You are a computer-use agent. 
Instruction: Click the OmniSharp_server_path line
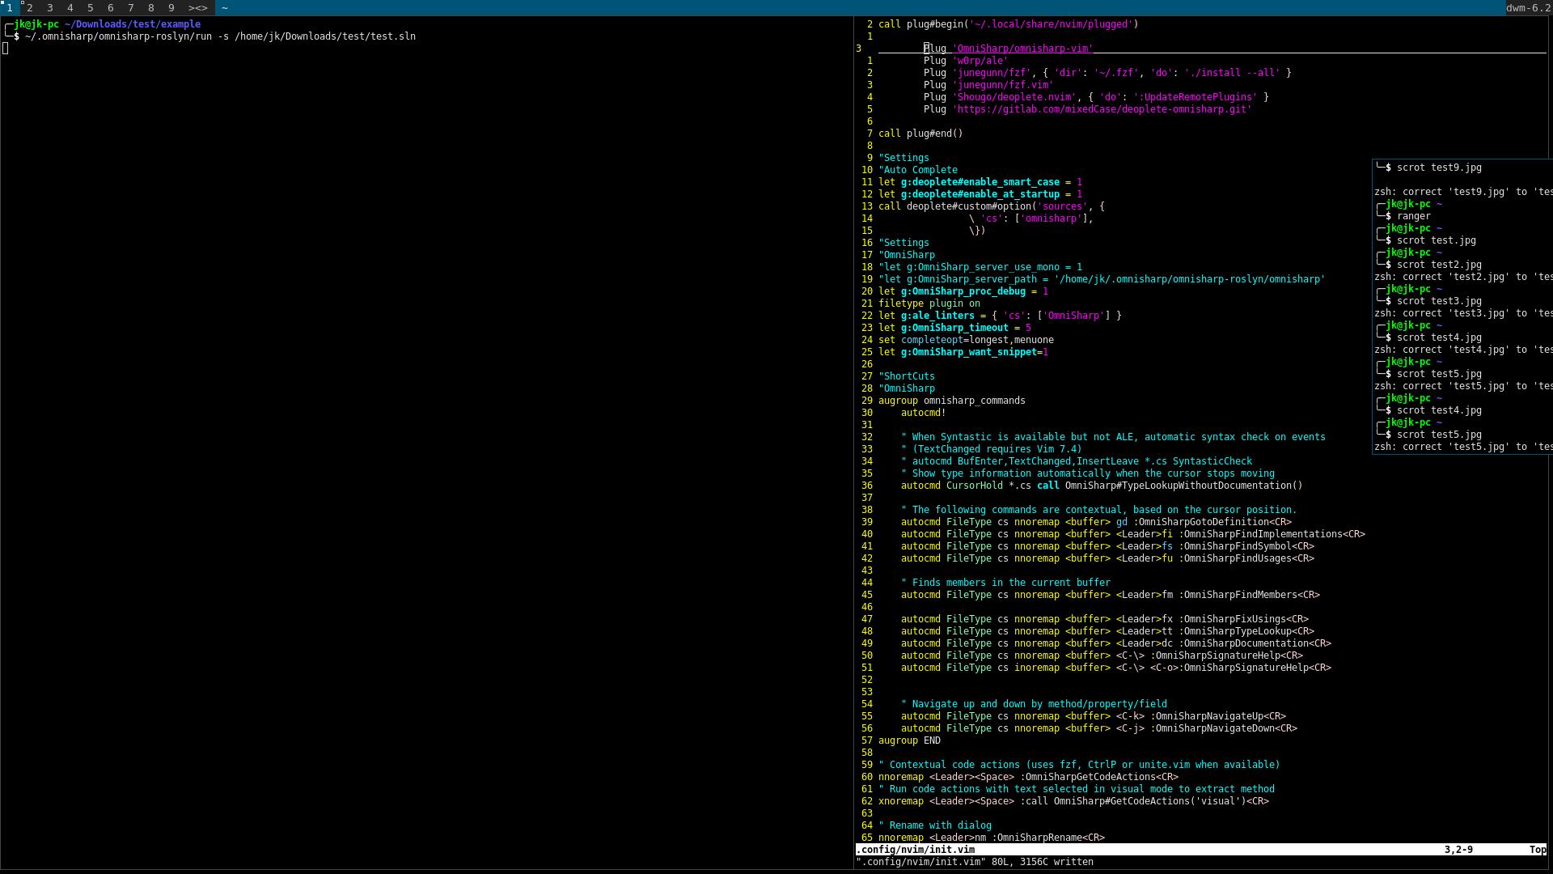pos(1102,279)
